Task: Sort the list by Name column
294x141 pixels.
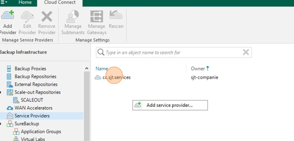Action: (102, 68)
